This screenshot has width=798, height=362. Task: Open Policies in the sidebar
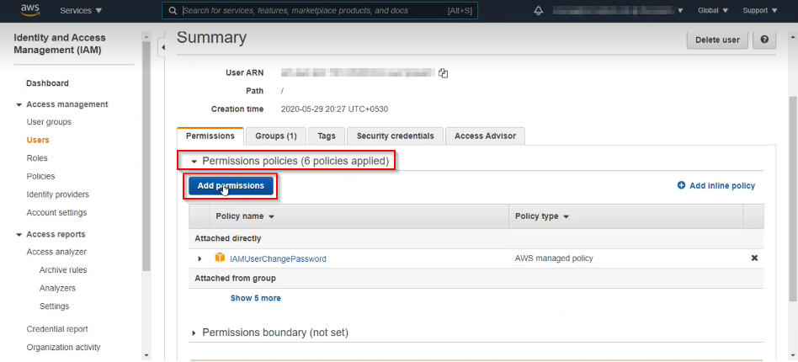pyautogui.click(x=40, y=176)
